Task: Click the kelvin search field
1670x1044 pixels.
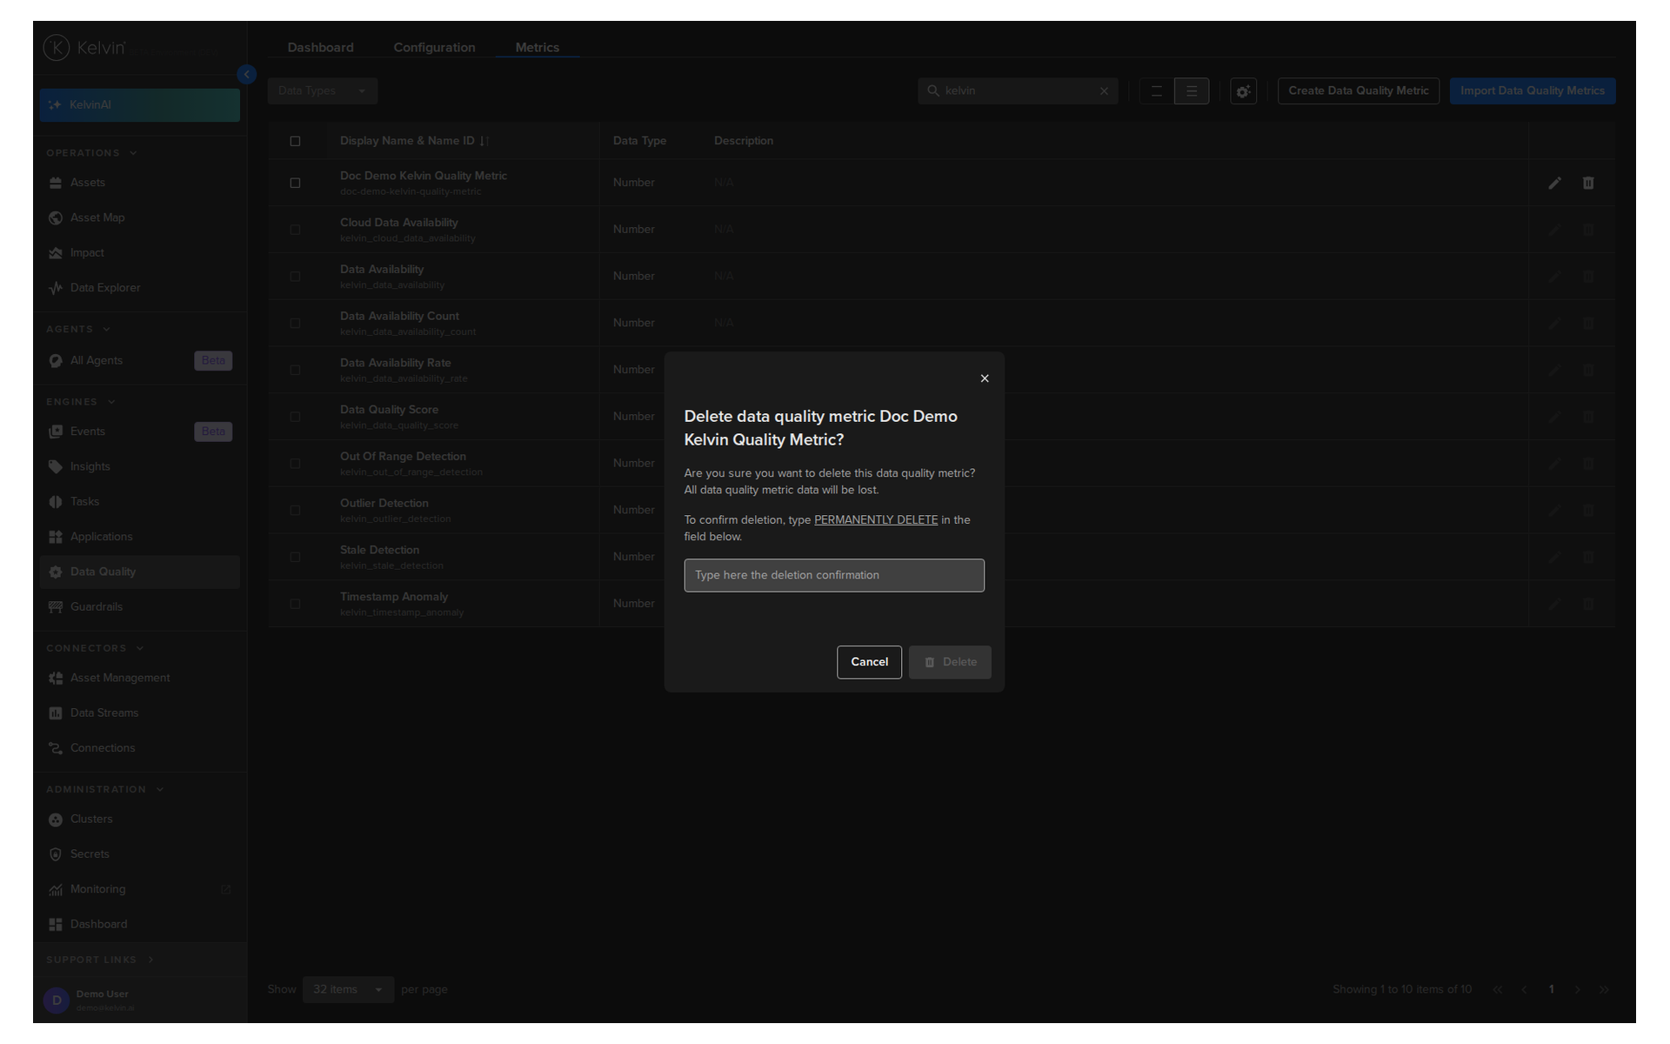Action: (x=1018, y=90)
